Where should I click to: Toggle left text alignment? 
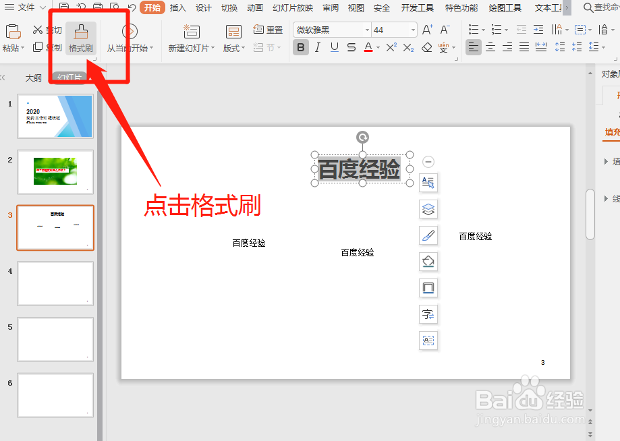click(x=474, y=47)
